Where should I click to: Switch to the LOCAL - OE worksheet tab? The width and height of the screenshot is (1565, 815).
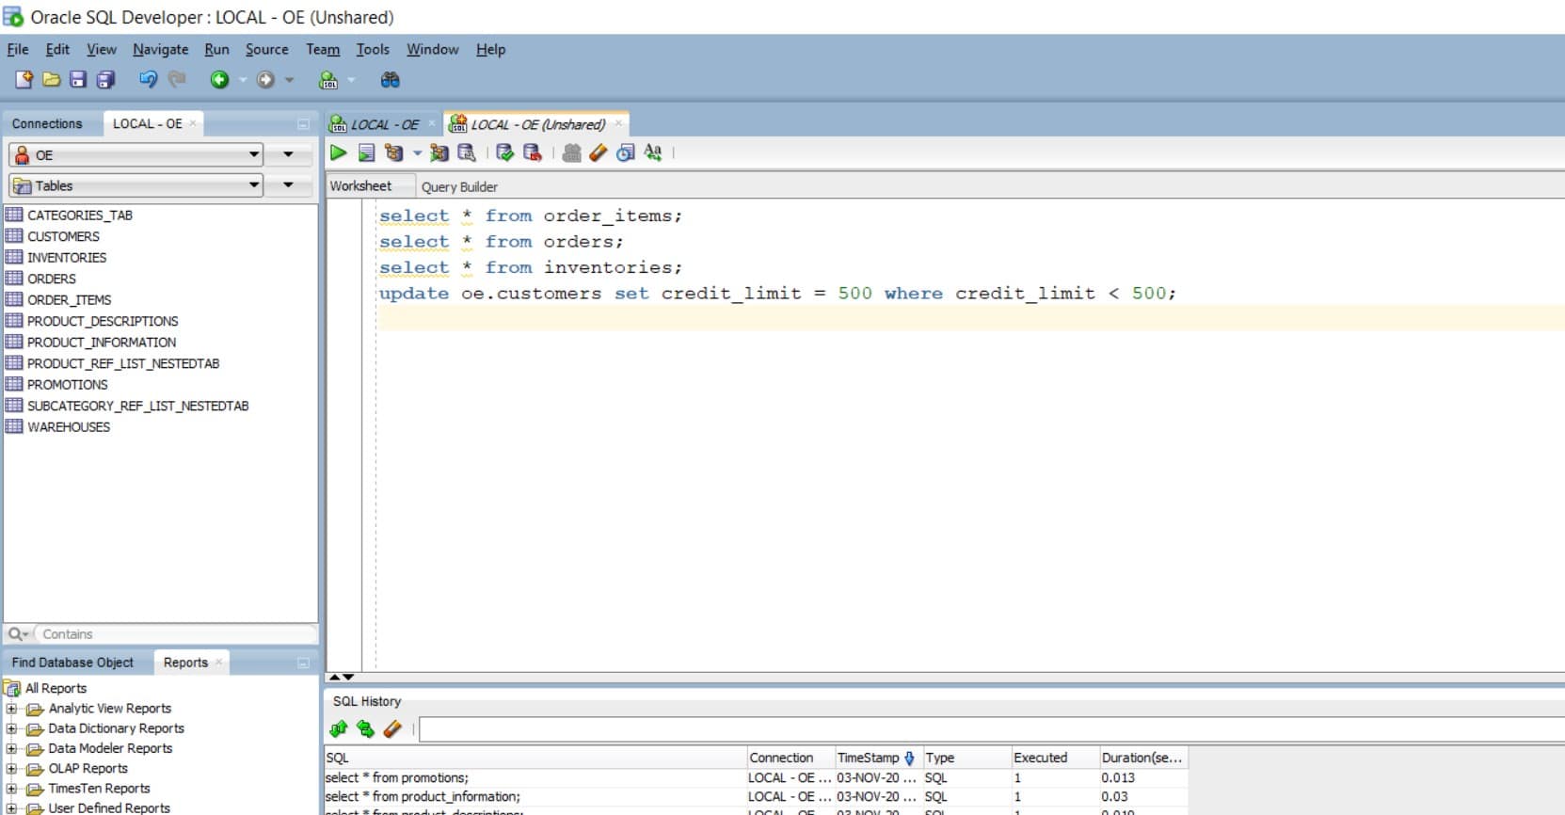(384, 124)
